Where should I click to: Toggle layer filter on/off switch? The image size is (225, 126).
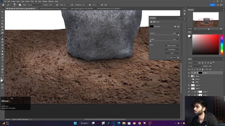tap(214, 62)
